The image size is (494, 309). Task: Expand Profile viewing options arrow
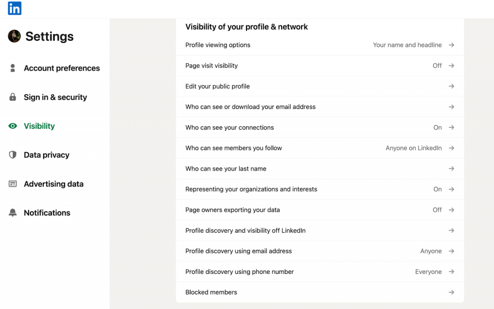pos(451,45)
